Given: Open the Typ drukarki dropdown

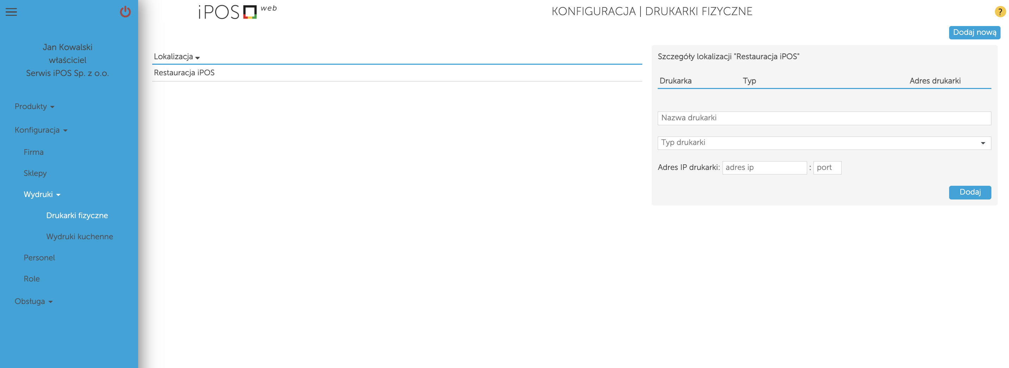Looking at the screenshot, I should pyautogui.click(x=824, y=143).
